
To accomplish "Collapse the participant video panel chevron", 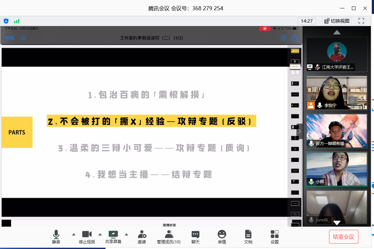I will point(300,132).
